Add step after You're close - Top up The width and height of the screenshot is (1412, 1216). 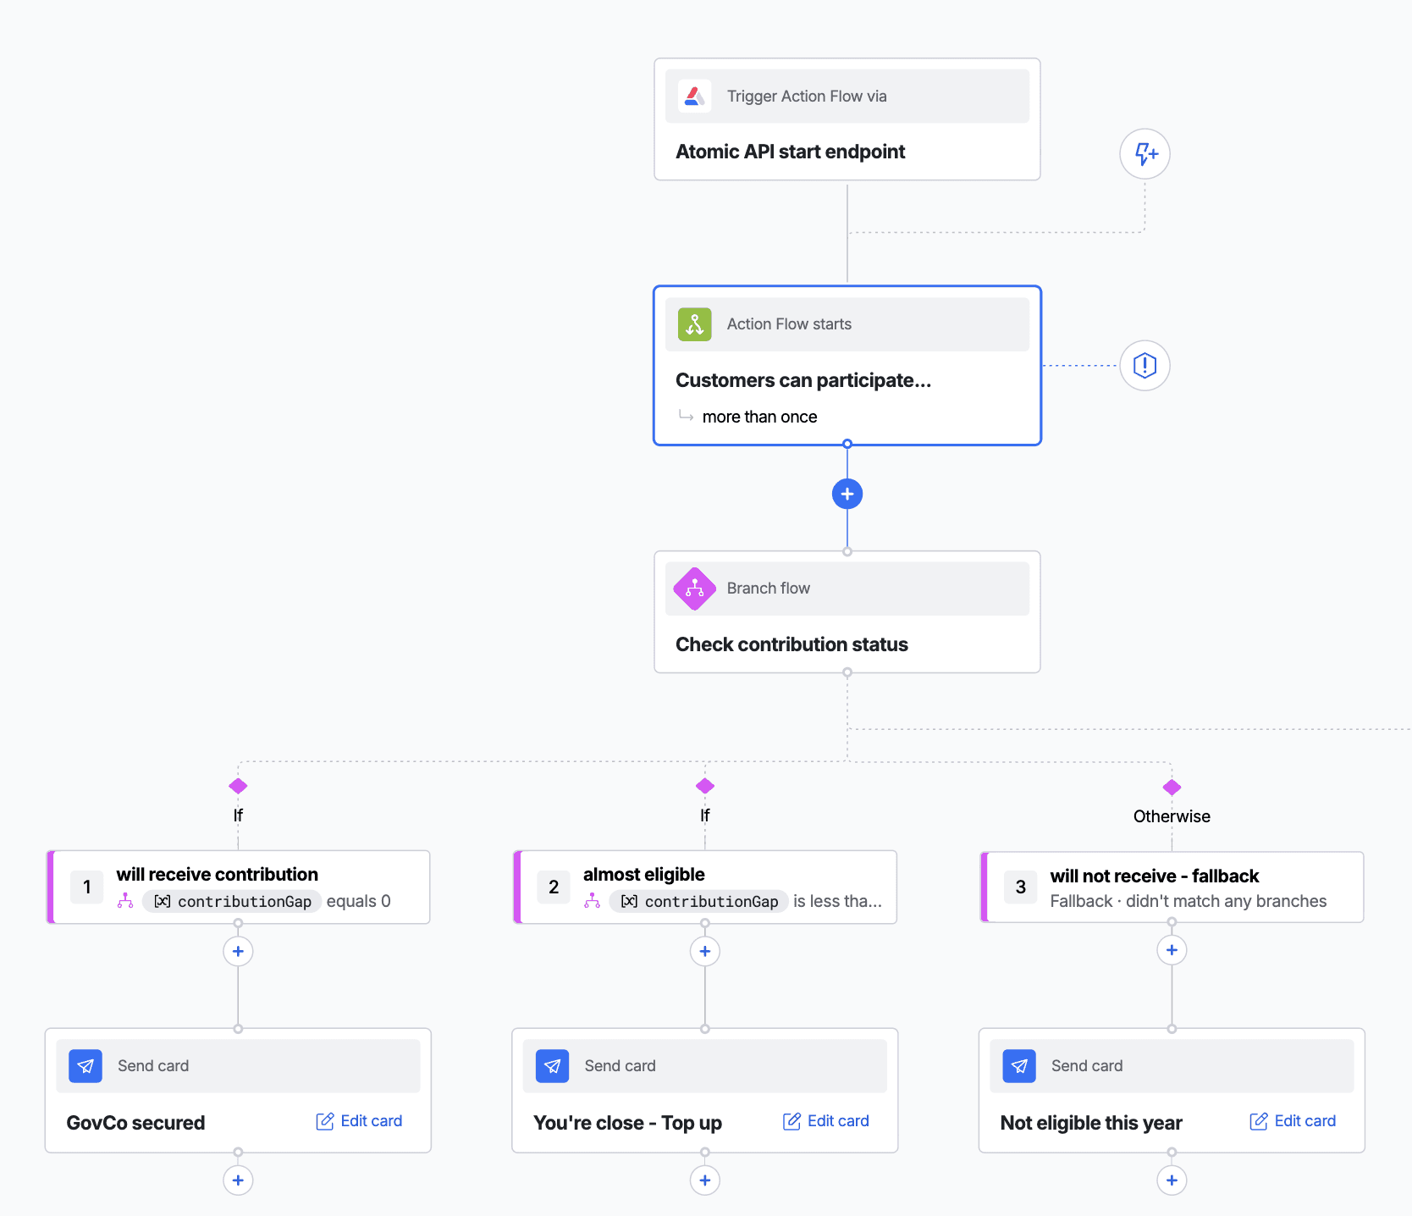(x=705, y=1180)
